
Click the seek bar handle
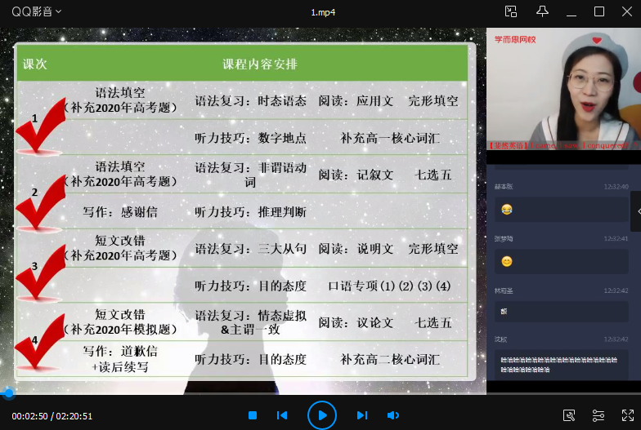point(8,393)
